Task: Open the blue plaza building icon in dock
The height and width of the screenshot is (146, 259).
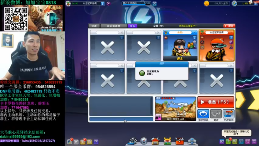Action: point(192,141)
